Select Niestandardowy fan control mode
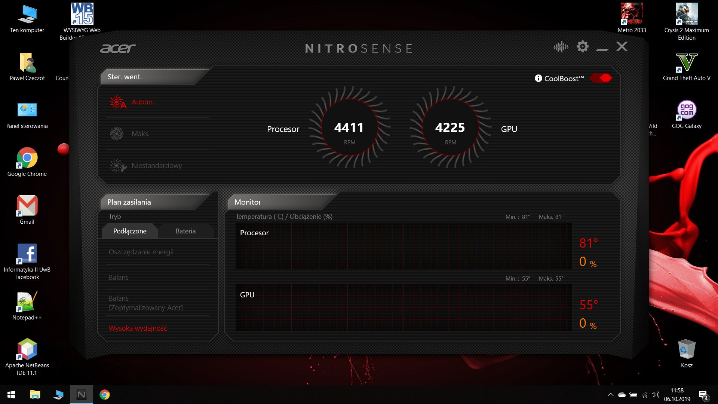This screenshot has width=718, height=404. tap(155, 165)
